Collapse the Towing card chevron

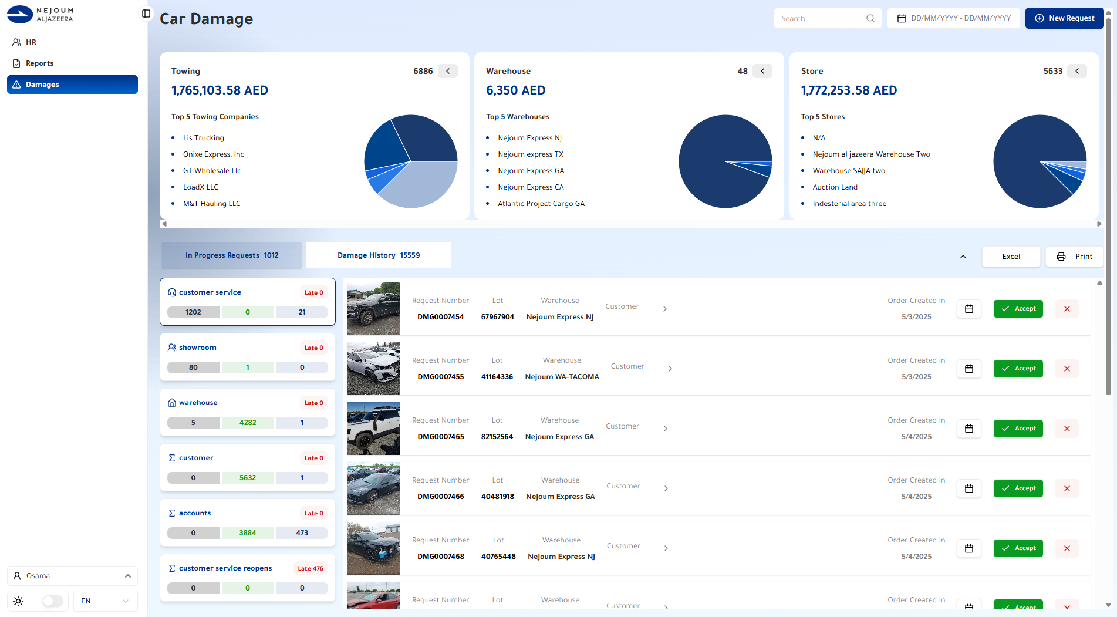coord(448,71)
